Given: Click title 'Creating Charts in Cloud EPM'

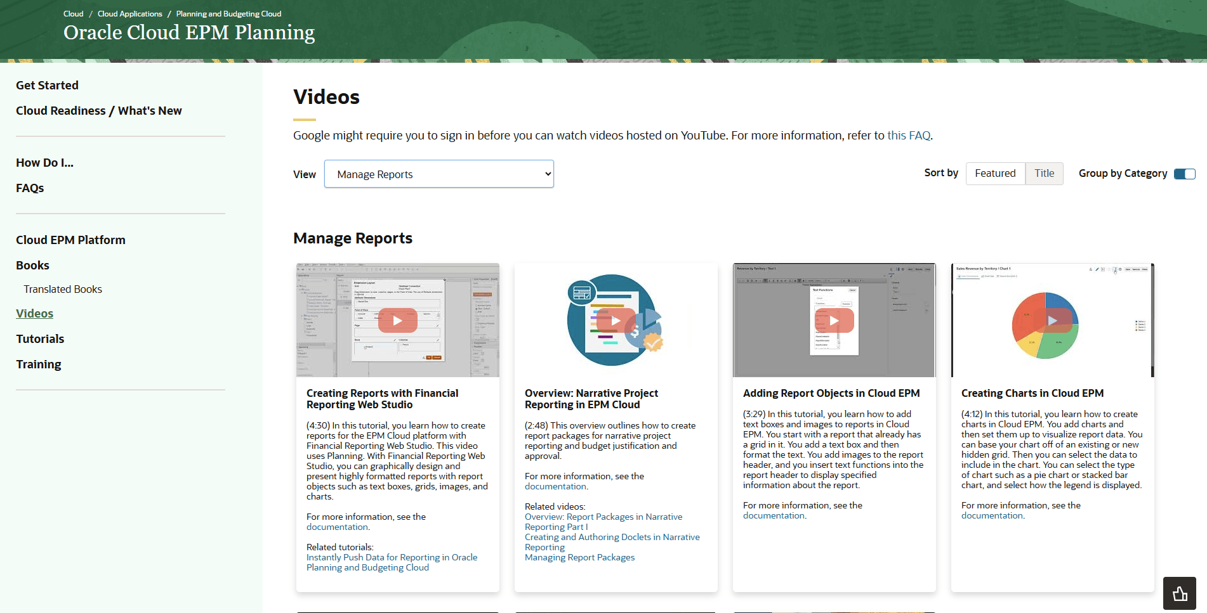Looking at the screenshot, I should 1032,394.
